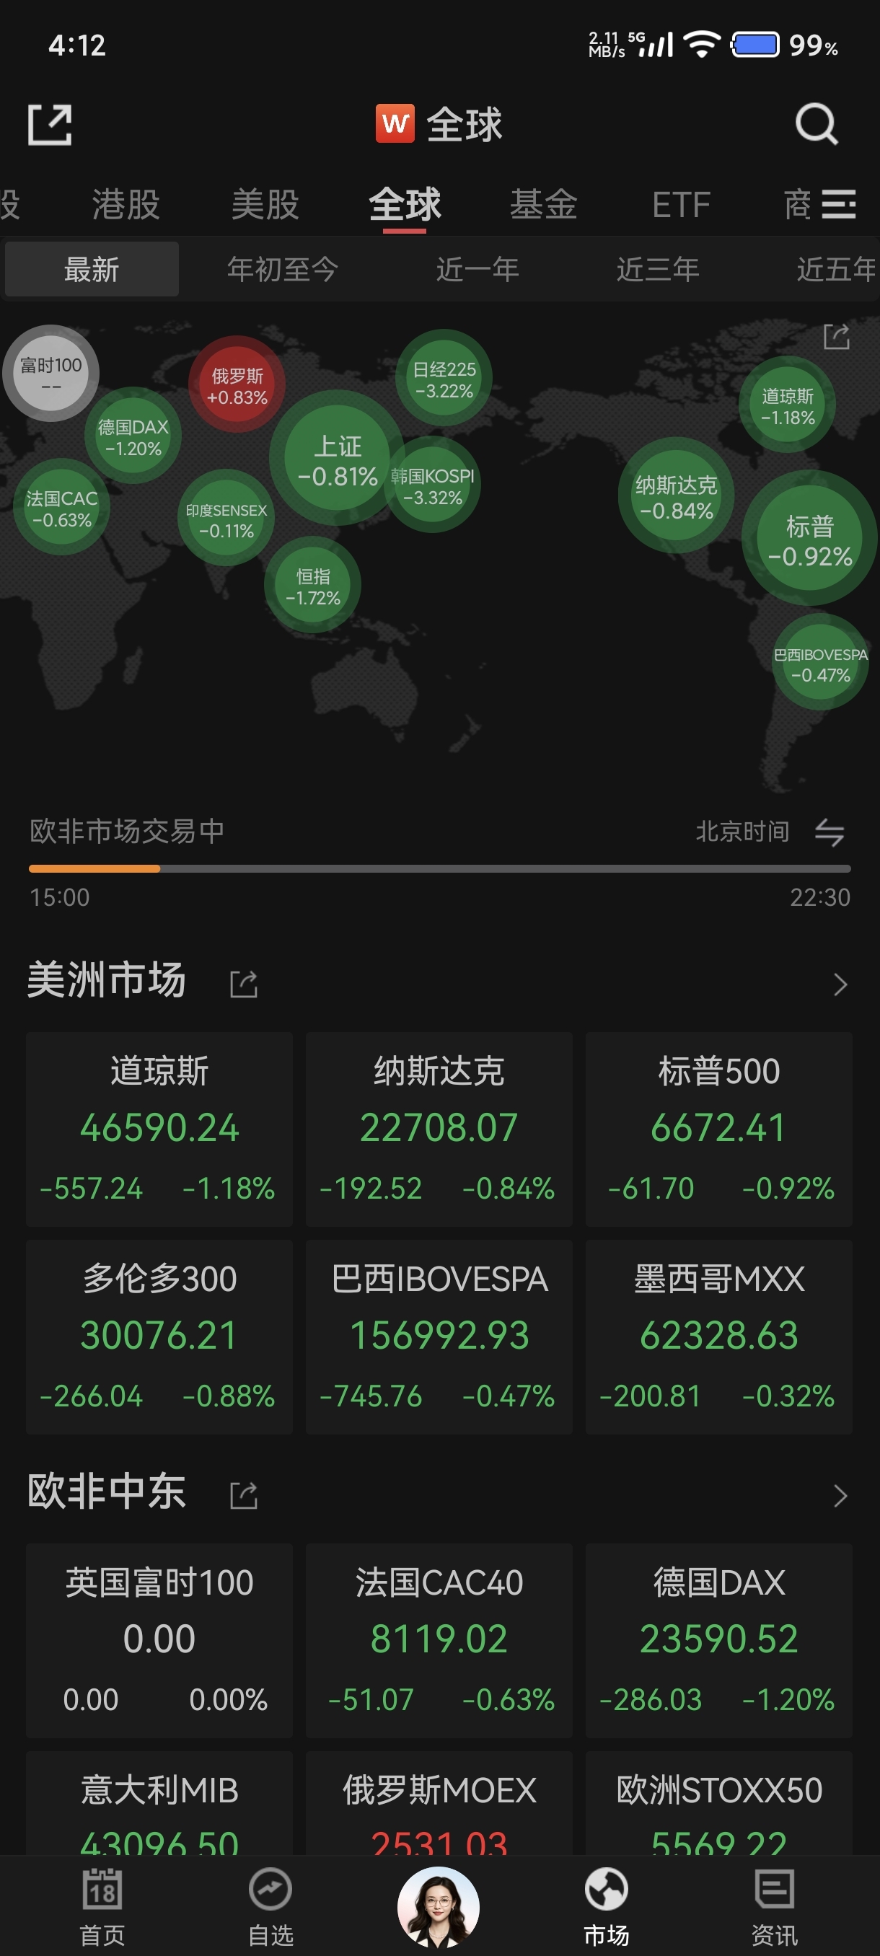Open 欧洲STOXX50 index card

click(719, 1803)
